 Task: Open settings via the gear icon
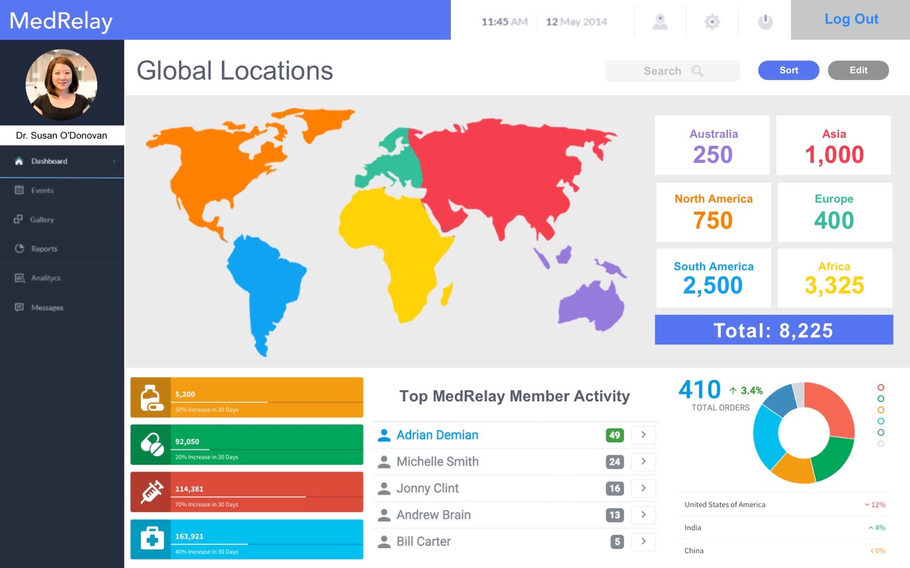coord(712,22)
